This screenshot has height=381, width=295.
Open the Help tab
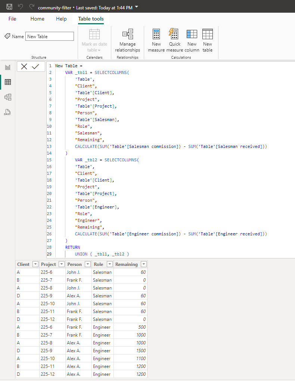[61, 19]
